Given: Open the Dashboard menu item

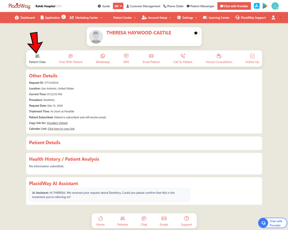Looking at the screenshot, I should pos(25,18).
